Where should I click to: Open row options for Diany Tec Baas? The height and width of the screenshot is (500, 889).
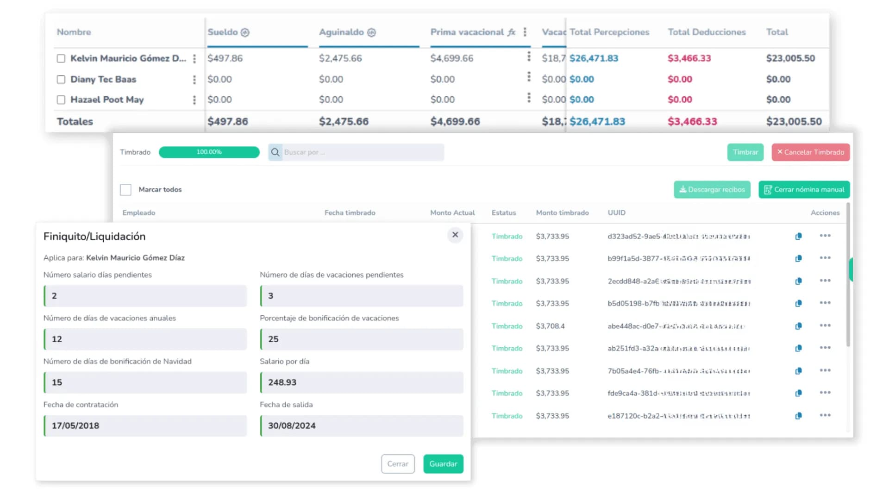pos(194,80)
